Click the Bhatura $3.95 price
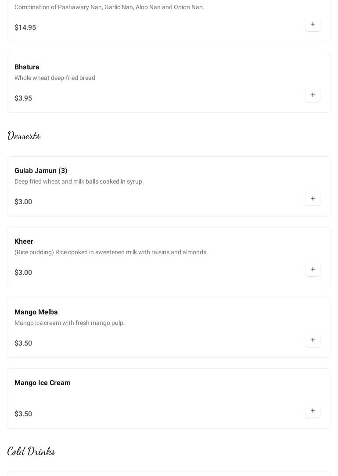 [23, 98]
